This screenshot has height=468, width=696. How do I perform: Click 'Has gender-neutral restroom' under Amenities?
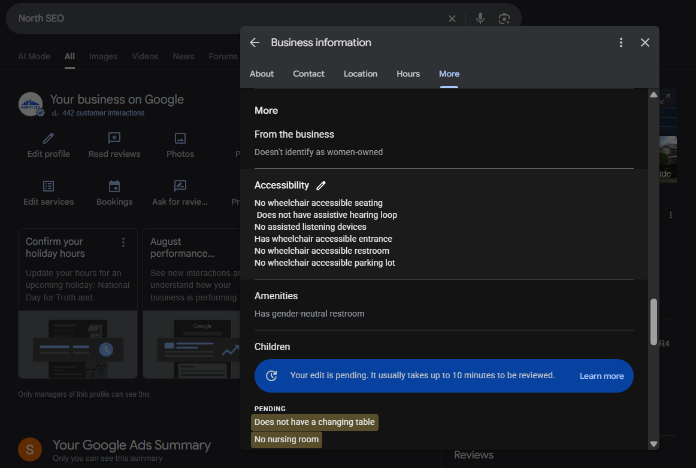(310, 314)
